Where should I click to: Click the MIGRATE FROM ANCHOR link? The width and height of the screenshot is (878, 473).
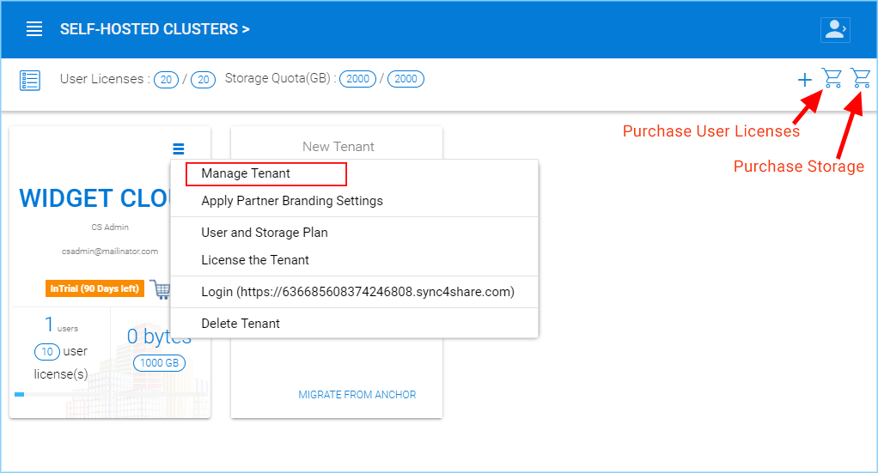[357, 395]
